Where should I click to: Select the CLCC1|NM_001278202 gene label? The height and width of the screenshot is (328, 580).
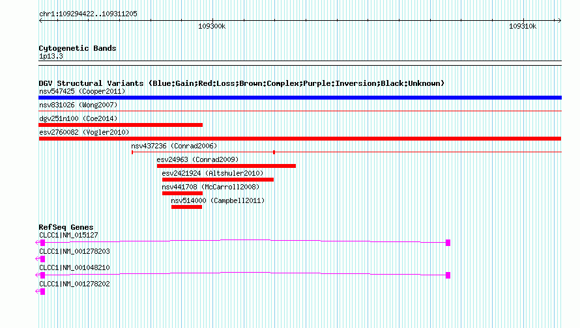pos(74,284)
